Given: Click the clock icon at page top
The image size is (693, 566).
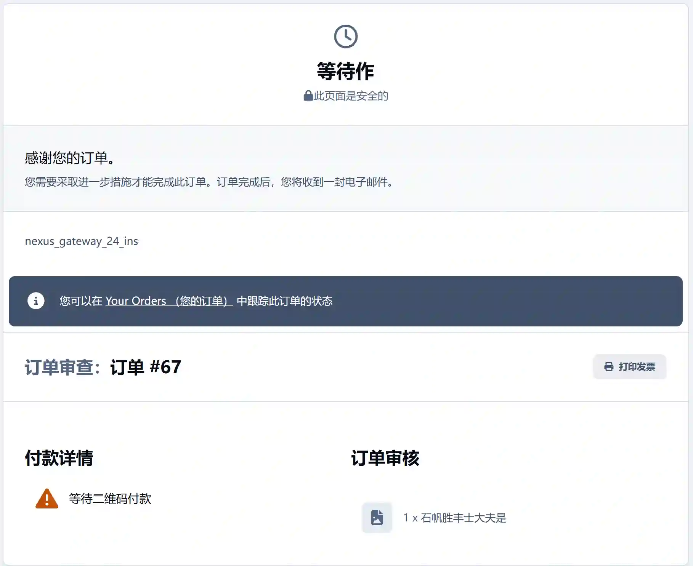Looking at the screenshot, I should coord(345,37).
